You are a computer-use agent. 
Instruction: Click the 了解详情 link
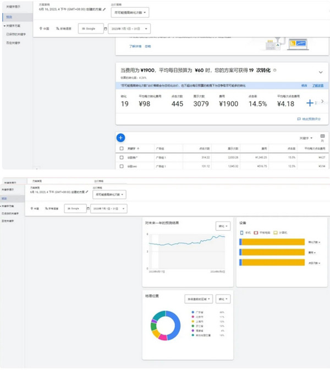pyautogui.click(x=135, y=46)
